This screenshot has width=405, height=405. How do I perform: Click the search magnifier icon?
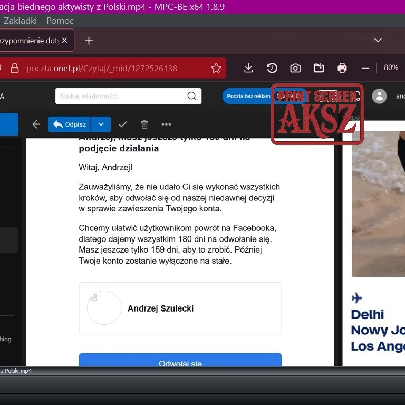pyautogui.click(x=192, y=96)
